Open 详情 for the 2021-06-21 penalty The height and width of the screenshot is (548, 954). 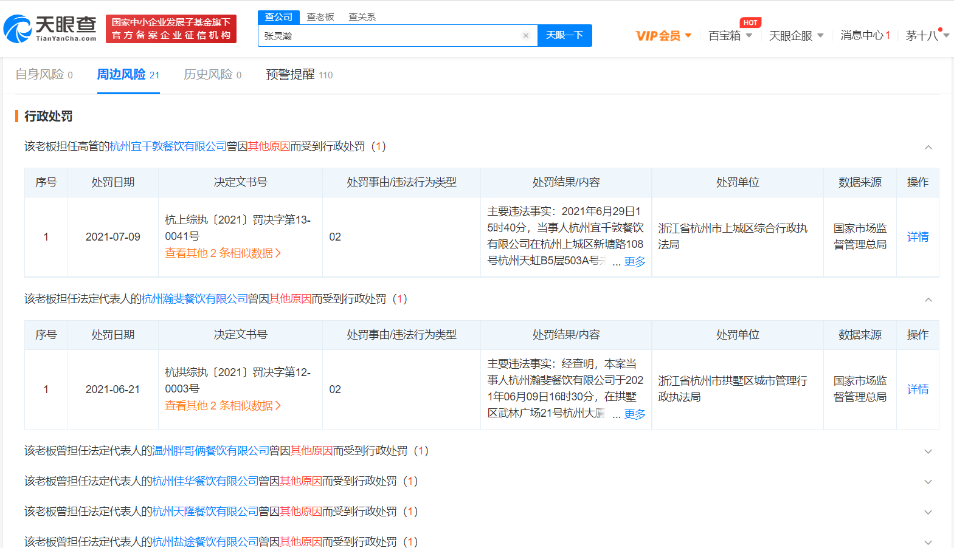pyautogui.click(x=918, y=389)
